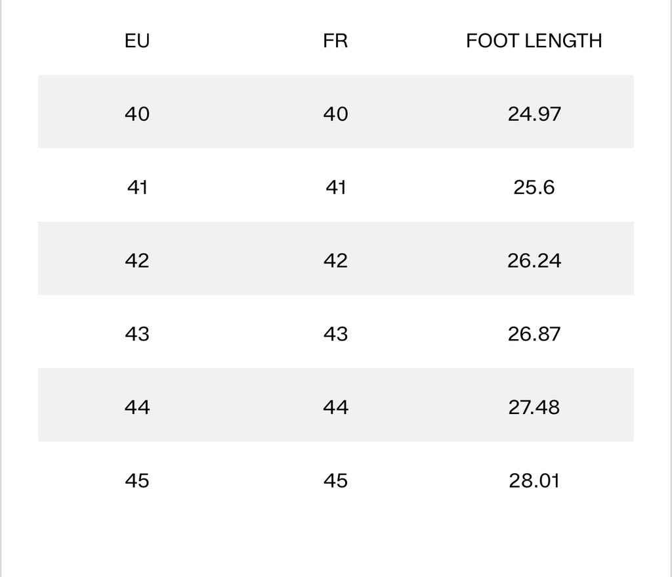
Task: Click foot length 28.01 value
Action: pyautogui.click(x=534, y=480)
